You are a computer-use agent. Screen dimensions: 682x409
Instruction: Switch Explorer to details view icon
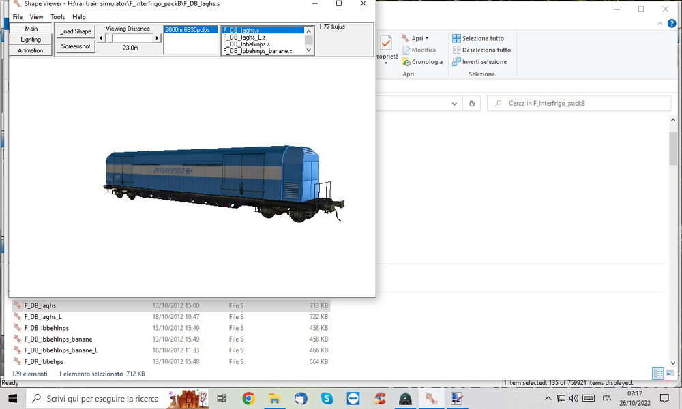(658, 374)
